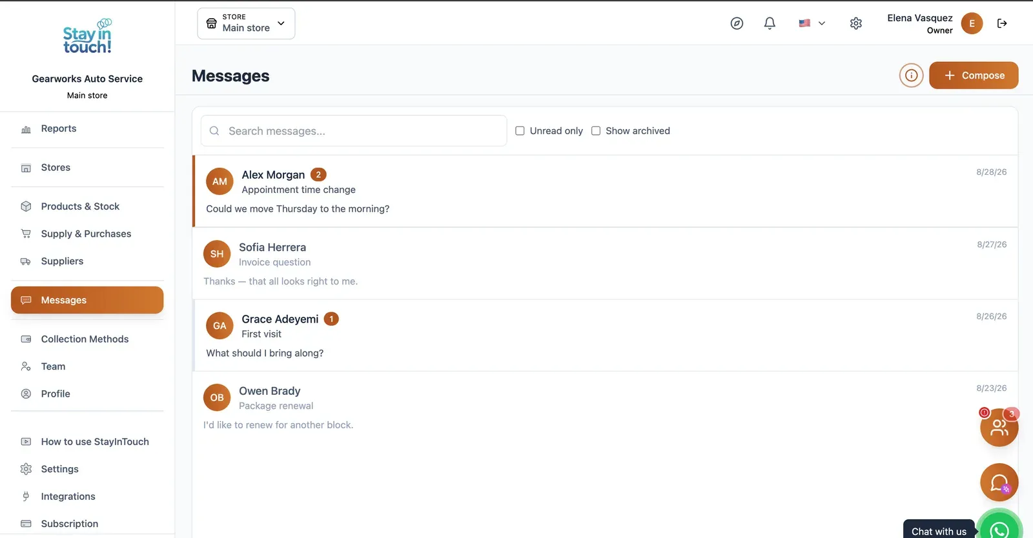Click the SH avatar for Sofia Herrera
This screenshot has width=1033, height=538.
pos(217,254)
